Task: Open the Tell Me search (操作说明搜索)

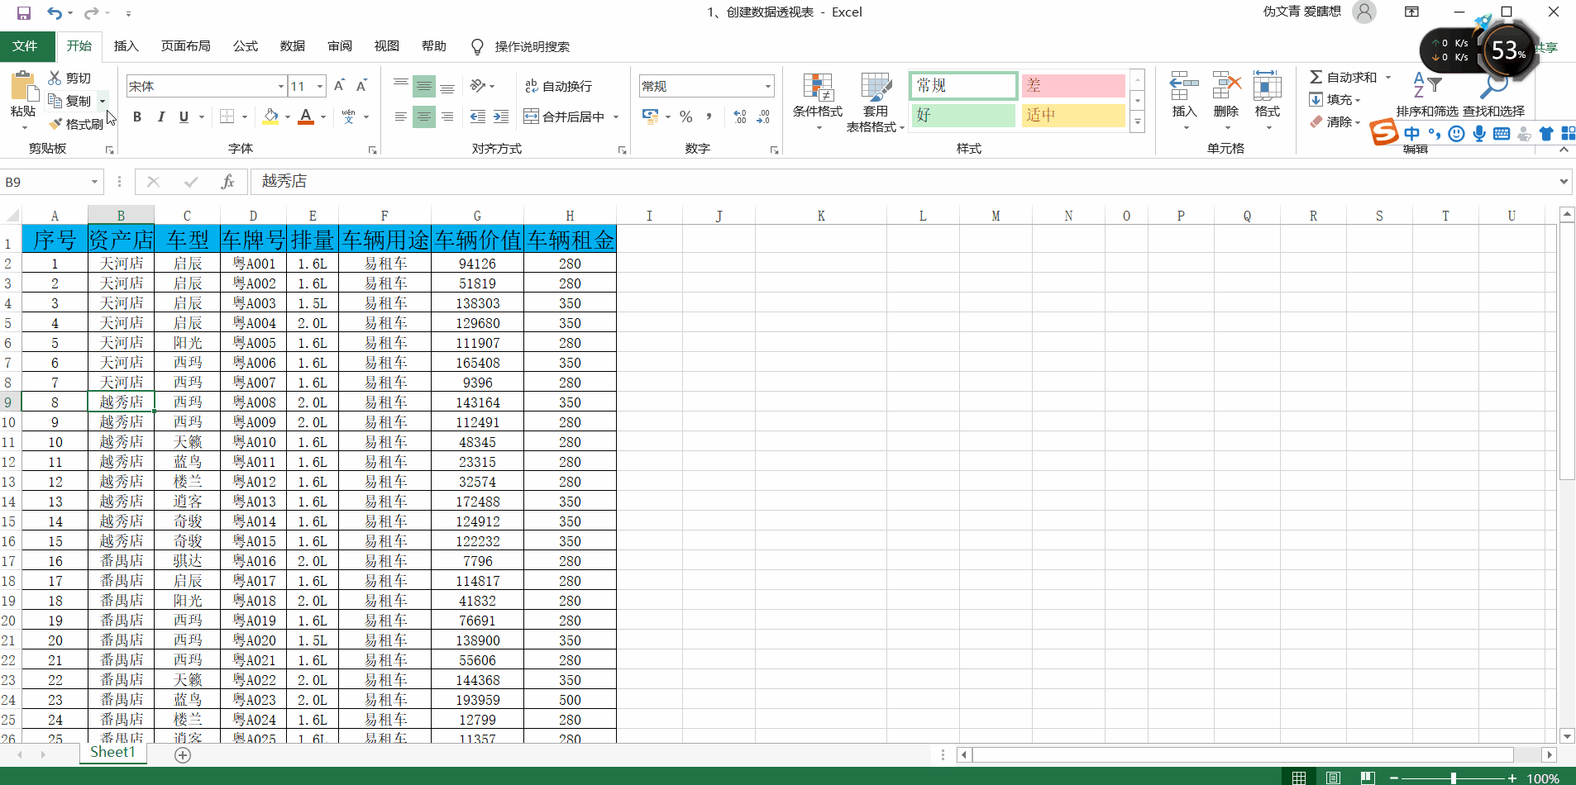Action: (520, 46)
